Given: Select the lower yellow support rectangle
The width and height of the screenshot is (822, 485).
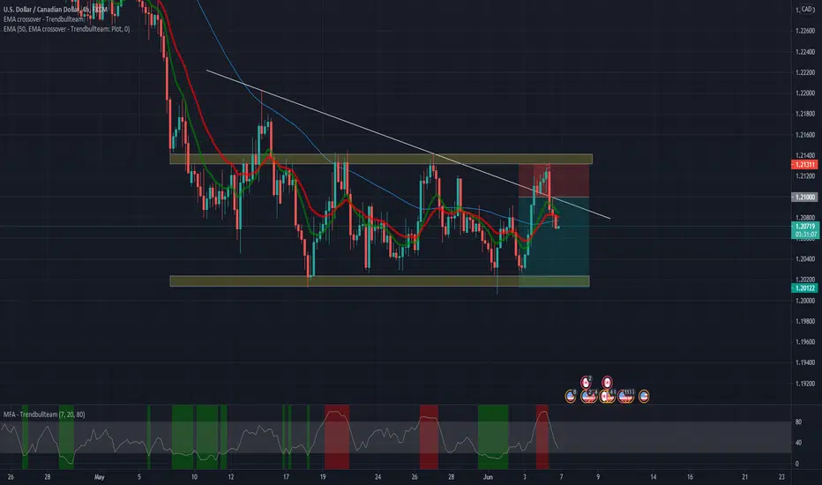Looking at the screenshot, I should tap(379, 281).
